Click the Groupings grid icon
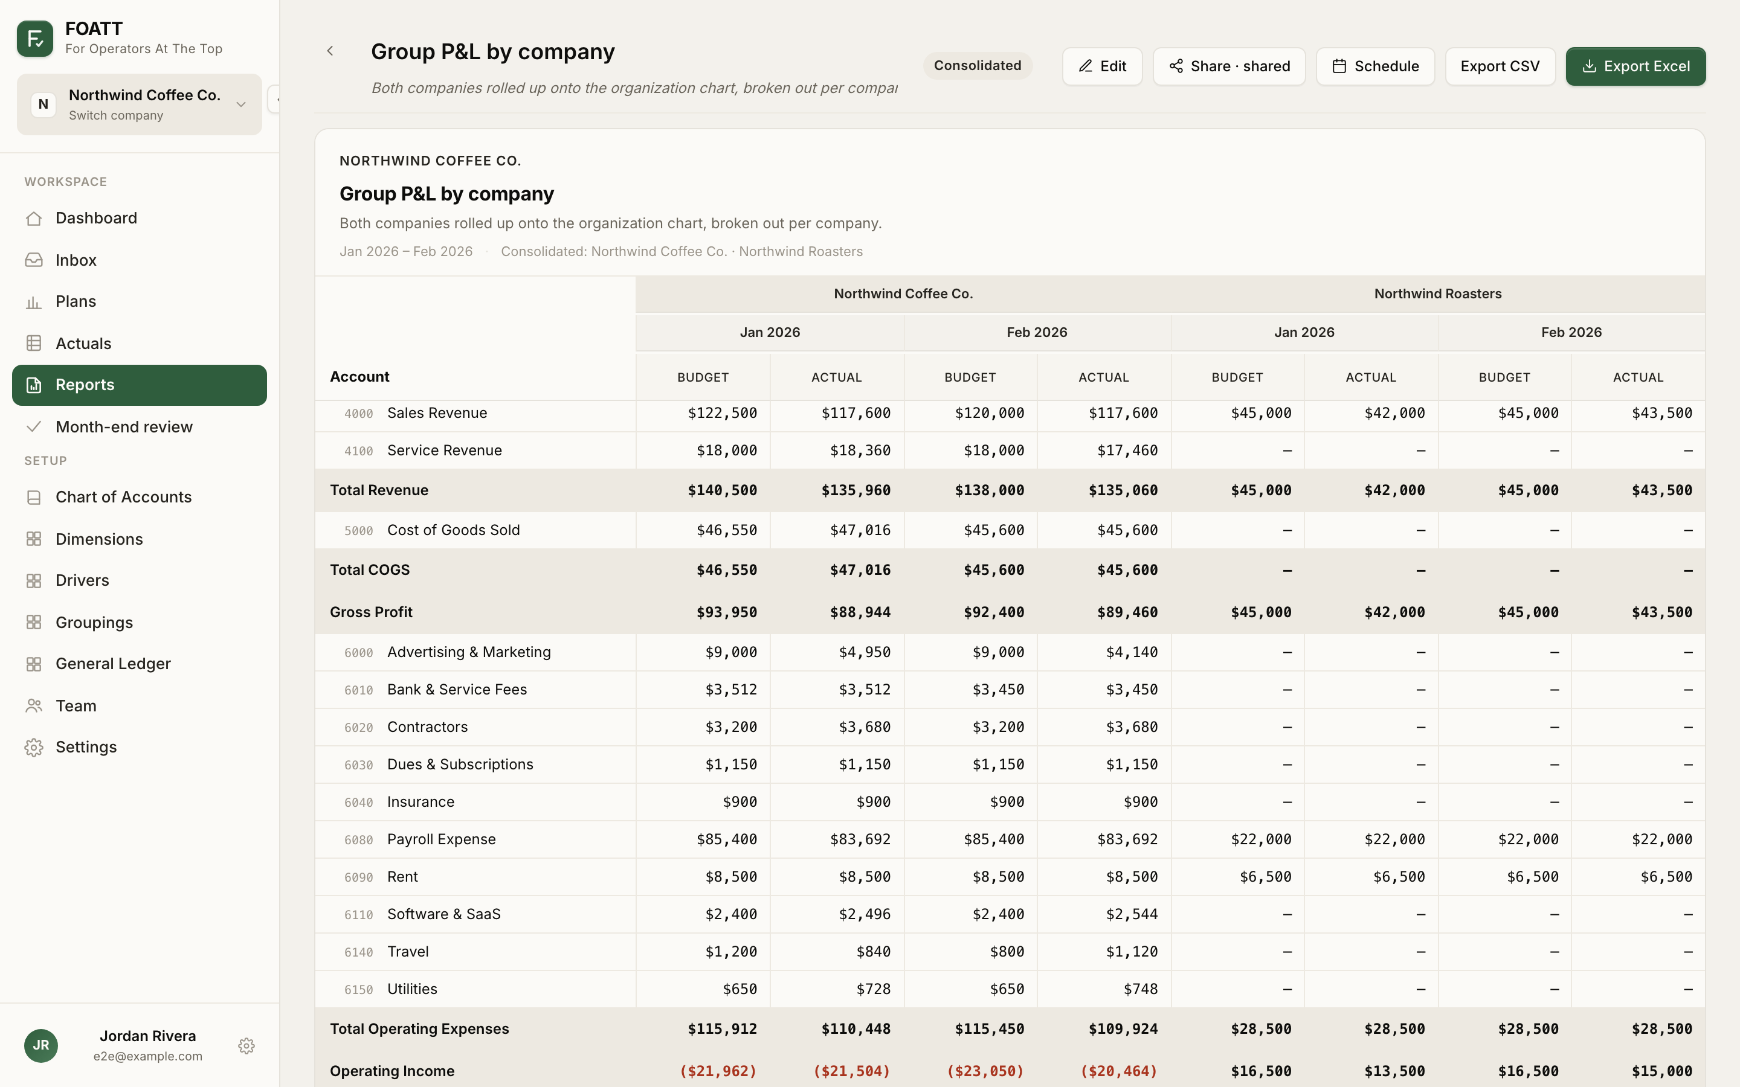Image resolution: width=1740 pixels, height=1087 pixels. coord(34,623)
